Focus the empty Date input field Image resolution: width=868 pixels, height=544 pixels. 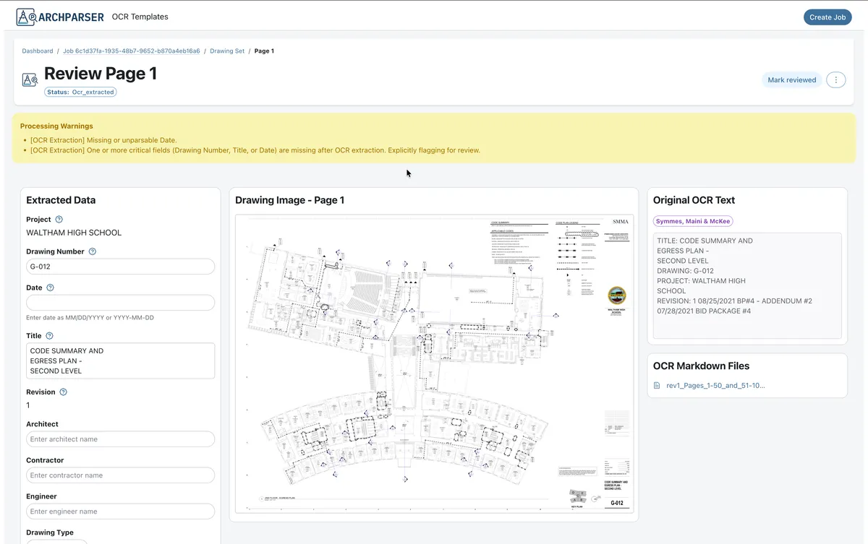[120, 303]
